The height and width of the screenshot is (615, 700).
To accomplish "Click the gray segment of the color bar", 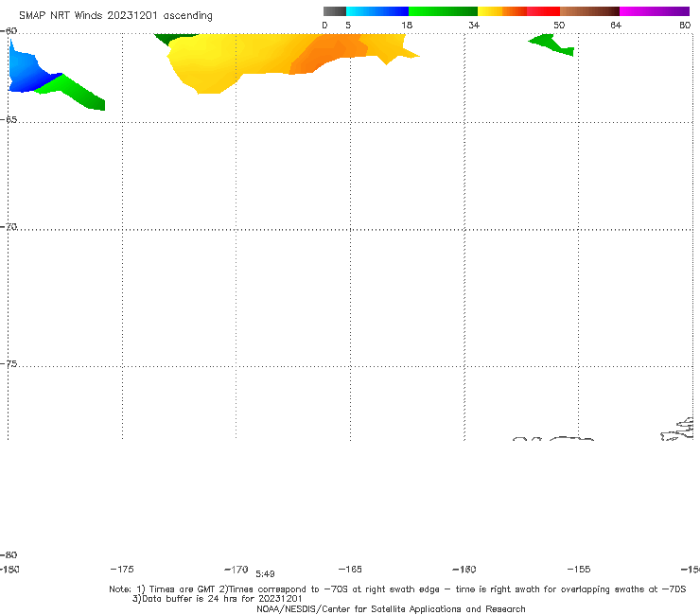I will [334, 11].
